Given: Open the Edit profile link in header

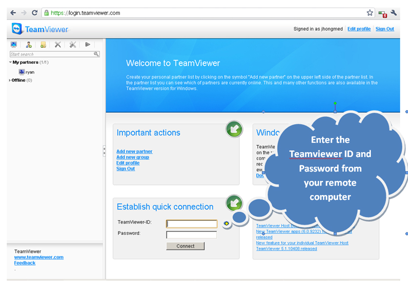Looking at the screenshot, I should (x=359, y=29).
